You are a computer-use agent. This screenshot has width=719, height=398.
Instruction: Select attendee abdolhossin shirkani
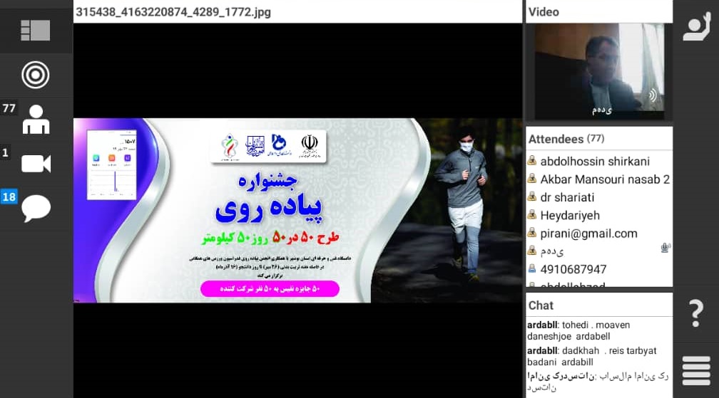[x=593, y=161]
